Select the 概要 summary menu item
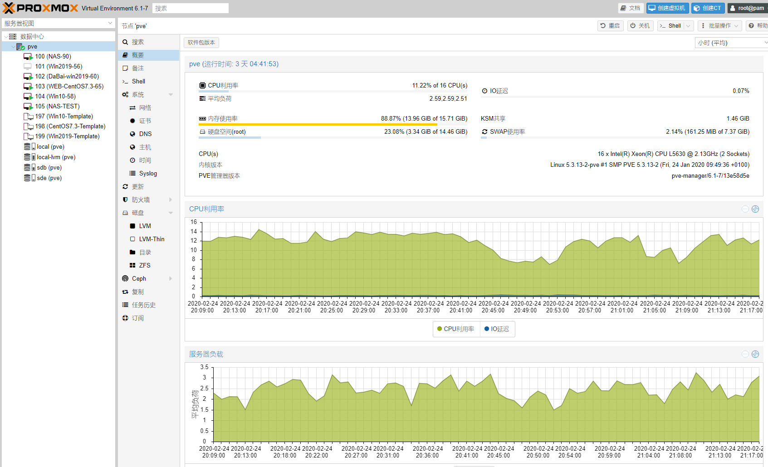Viewport: 768px width, 467px height. (x=149, y=55)
